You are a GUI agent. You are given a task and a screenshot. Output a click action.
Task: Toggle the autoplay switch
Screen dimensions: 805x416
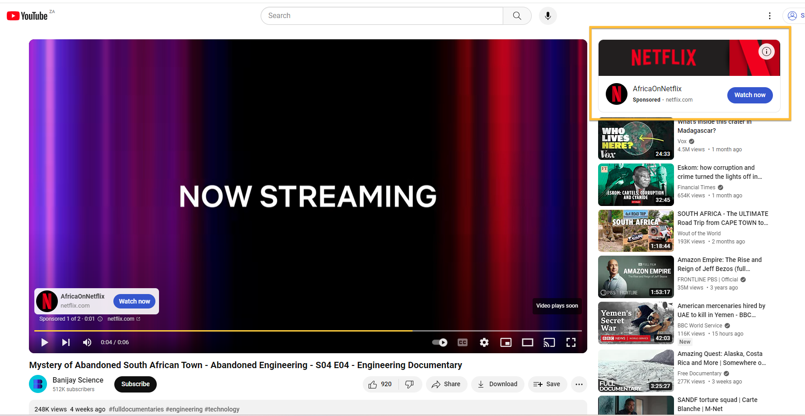[440, 342]
